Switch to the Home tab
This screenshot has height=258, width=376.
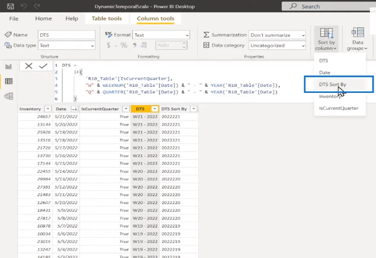pyautogui.click(x=43, y=18)
